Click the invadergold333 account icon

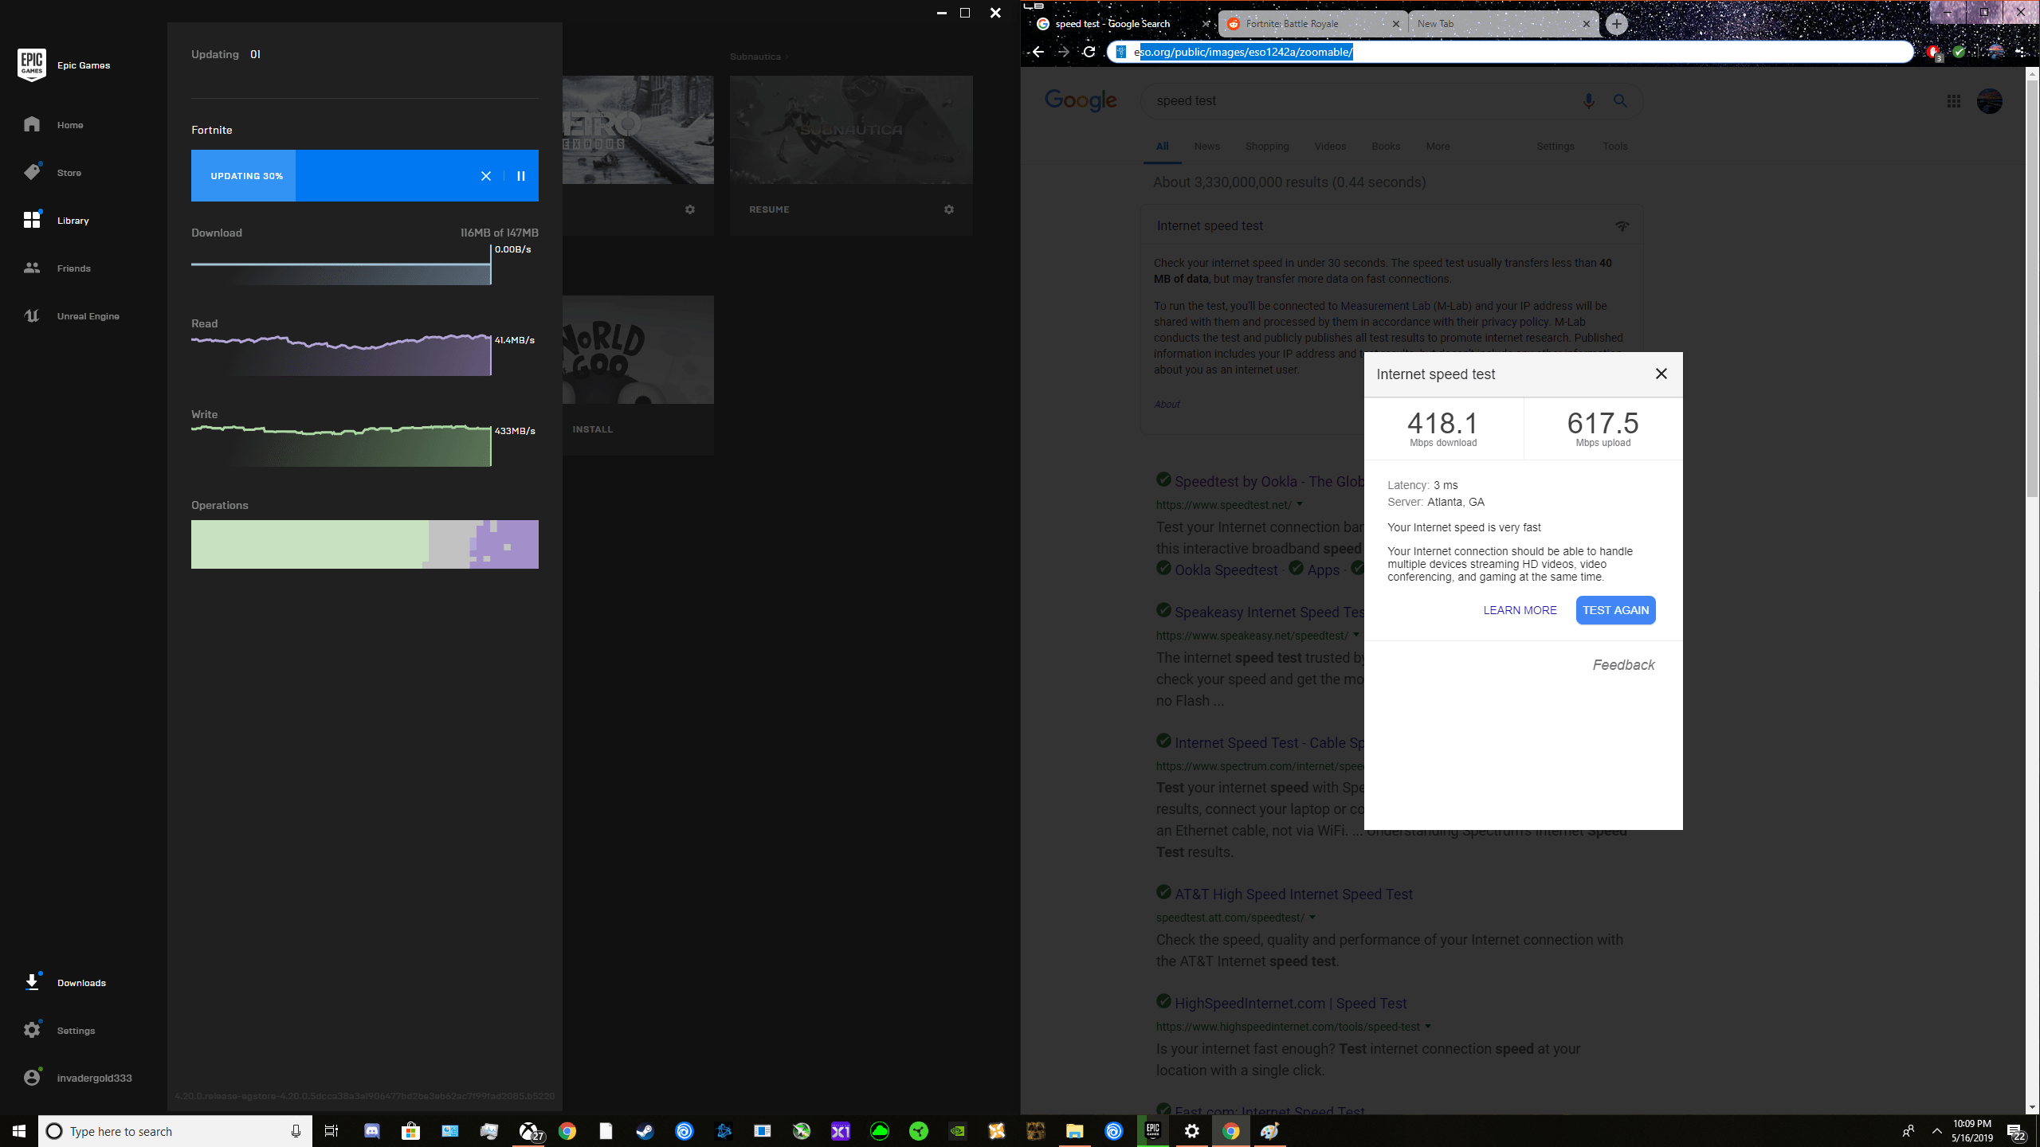pyautogui.click(x=32, y=1077)
